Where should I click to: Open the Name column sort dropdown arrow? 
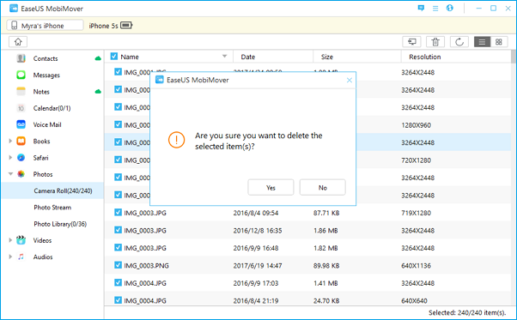pos(224,57)
